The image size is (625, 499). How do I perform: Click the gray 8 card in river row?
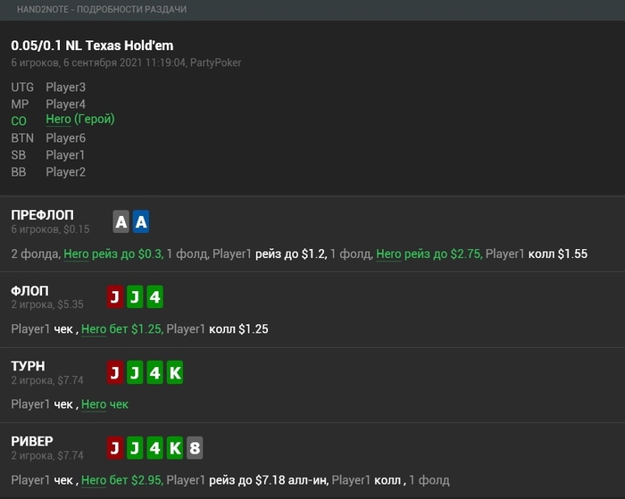pyautogui.click(x=195, y=448)
